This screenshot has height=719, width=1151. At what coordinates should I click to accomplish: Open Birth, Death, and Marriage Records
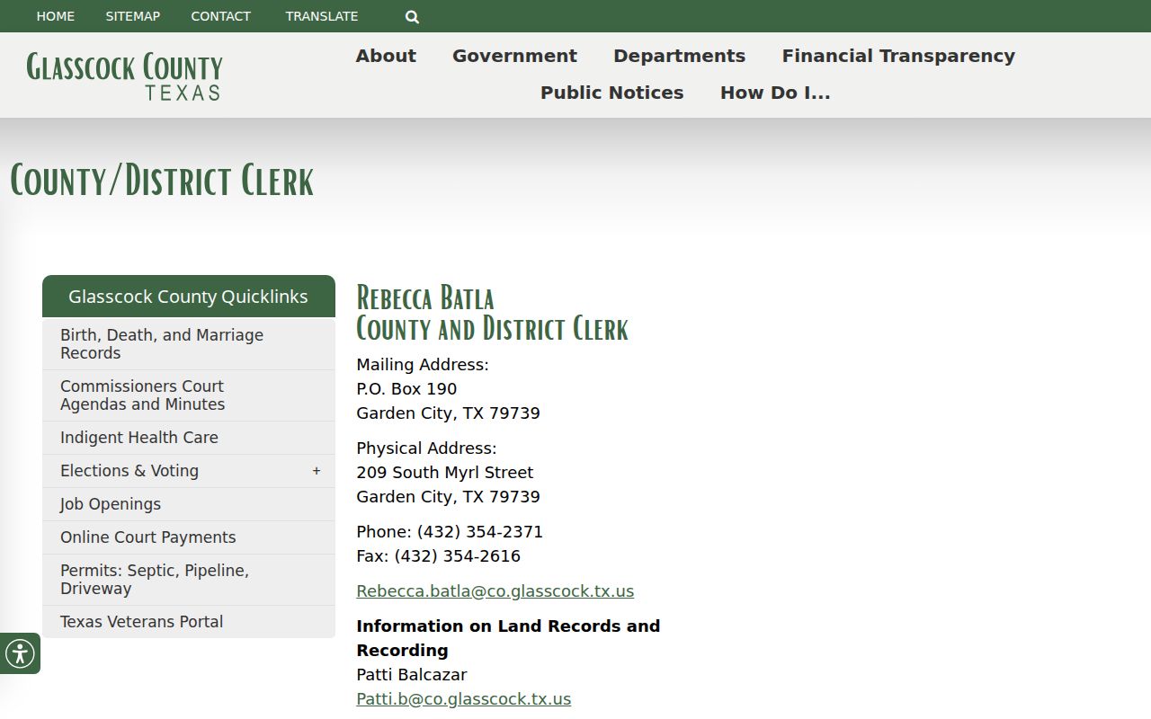[x=189, y=344]
